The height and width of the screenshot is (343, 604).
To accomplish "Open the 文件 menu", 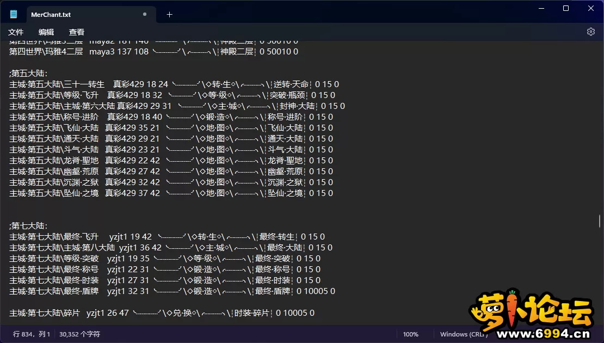I will click(16, 32).
